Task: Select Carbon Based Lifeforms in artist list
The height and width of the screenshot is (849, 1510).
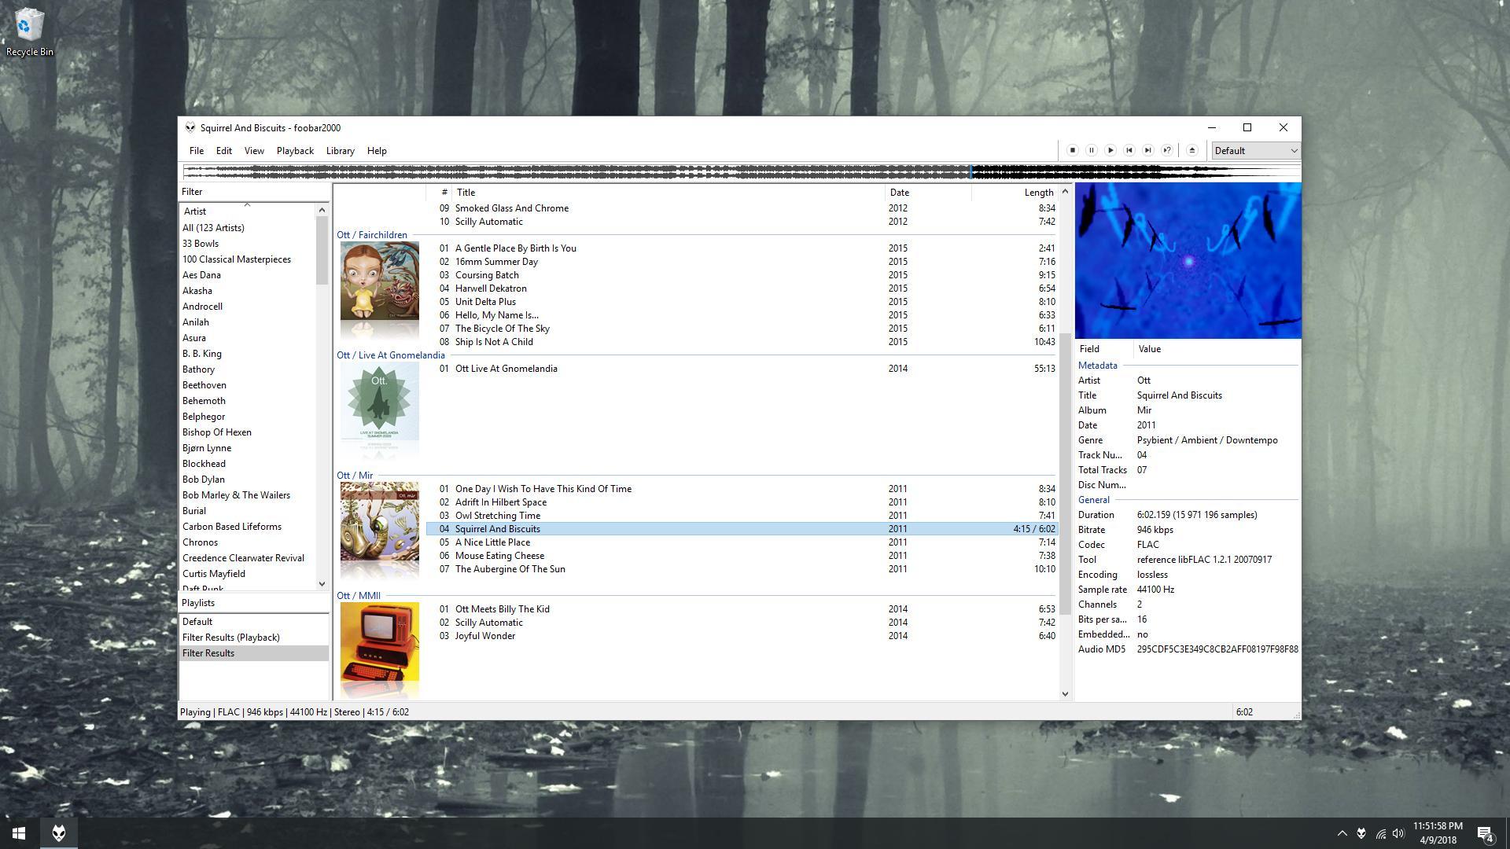Action: coord(231,527)
